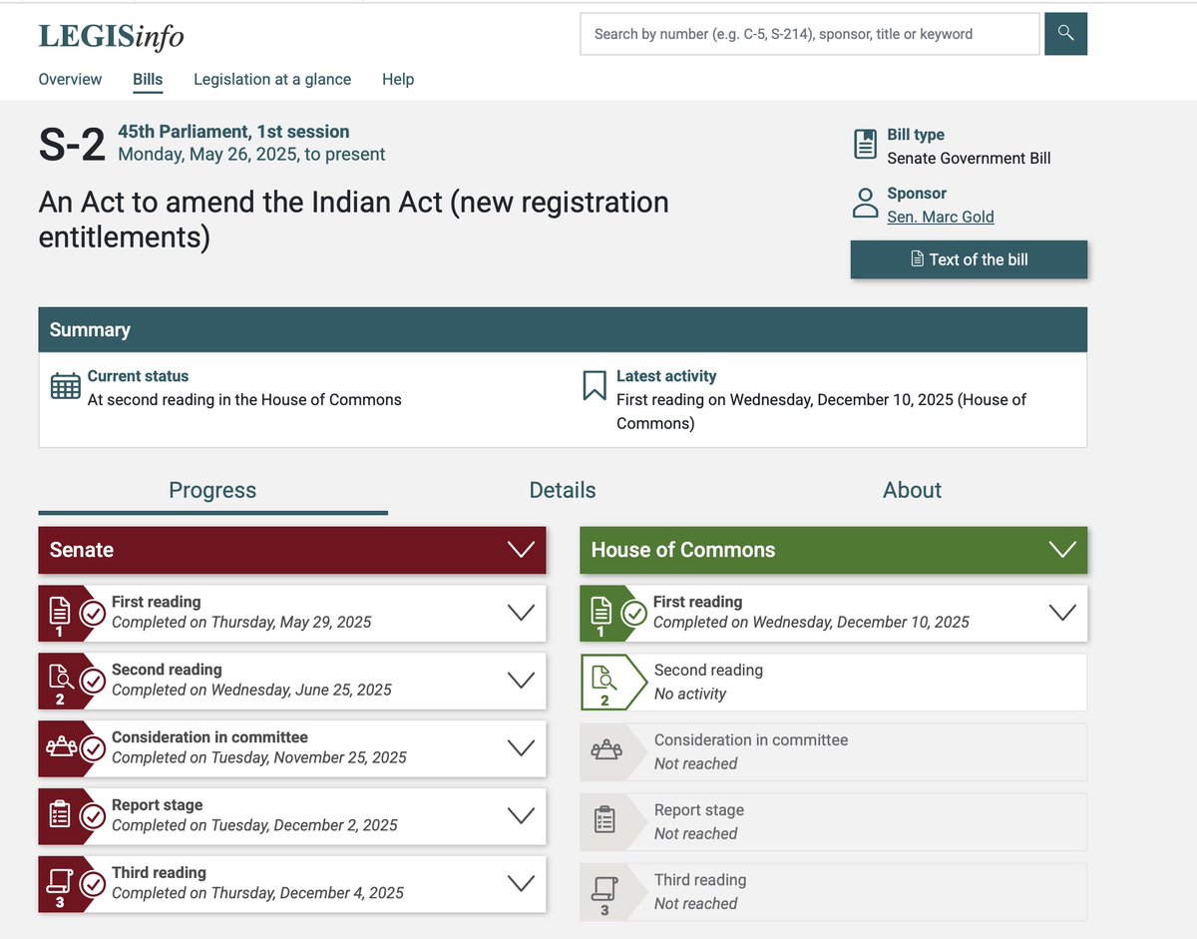
Task: Switch to the About tab
Action: point(912,490)
